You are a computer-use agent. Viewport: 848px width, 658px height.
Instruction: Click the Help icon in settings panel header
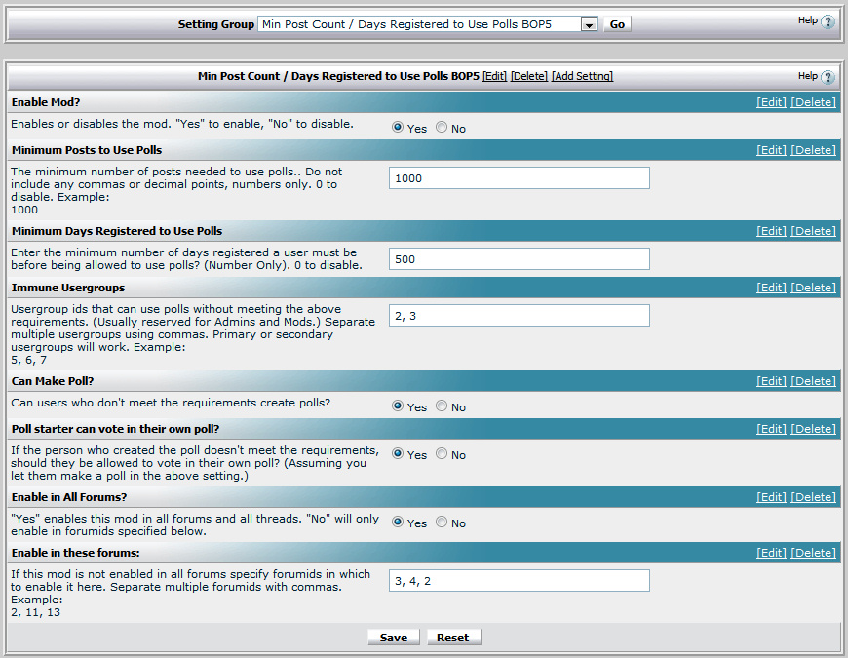pos(828,77)
